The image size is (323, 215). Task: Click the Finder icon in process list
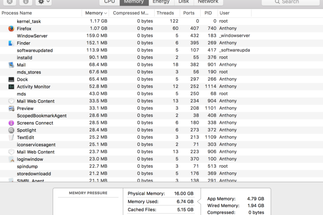point(11,43)
